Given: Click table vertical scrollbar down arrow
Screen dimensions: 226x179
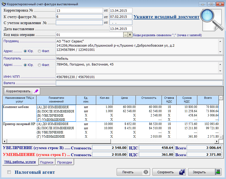Looking at the screenshot, I should [221, 137].
